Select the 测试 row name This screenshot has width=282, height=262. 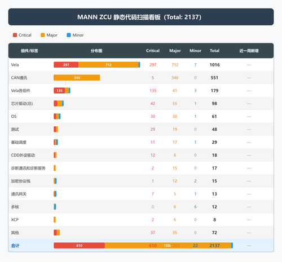(15, 129)
